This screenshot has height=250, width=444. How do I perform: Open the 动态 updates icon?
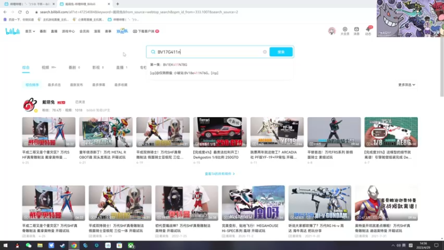coord(368,31)
